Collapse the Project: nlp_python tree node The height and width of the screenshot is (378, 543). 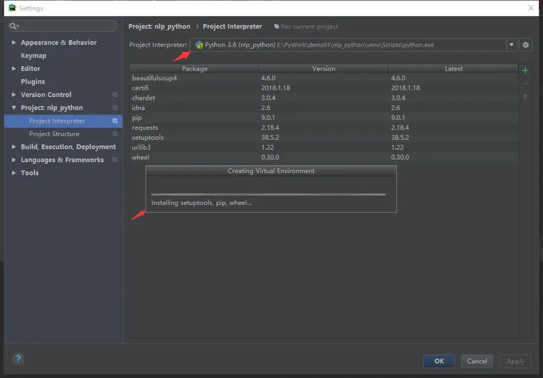(14, 108)
